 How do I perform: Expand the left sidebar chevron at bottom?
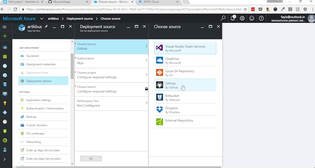tap(5, 159)
